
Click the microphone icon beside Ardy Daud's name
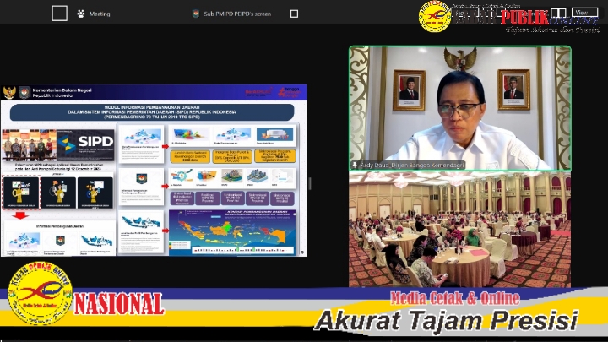[x=355, y=165]
